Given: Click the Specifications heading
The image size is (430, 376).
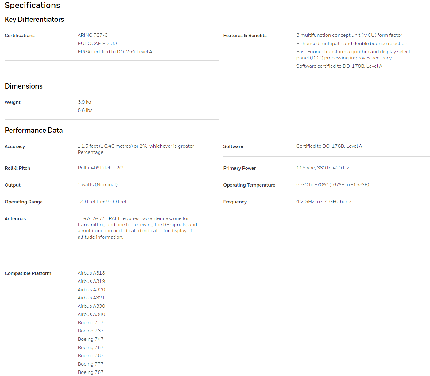Looking at the screenshot, I should coord(32,5).
